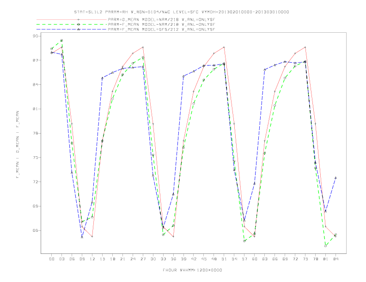Image resolution: width=366 pixels, height=282 pixels.
Task: Click forecast hour 00 on the x-axis
Action: point(52,259)
